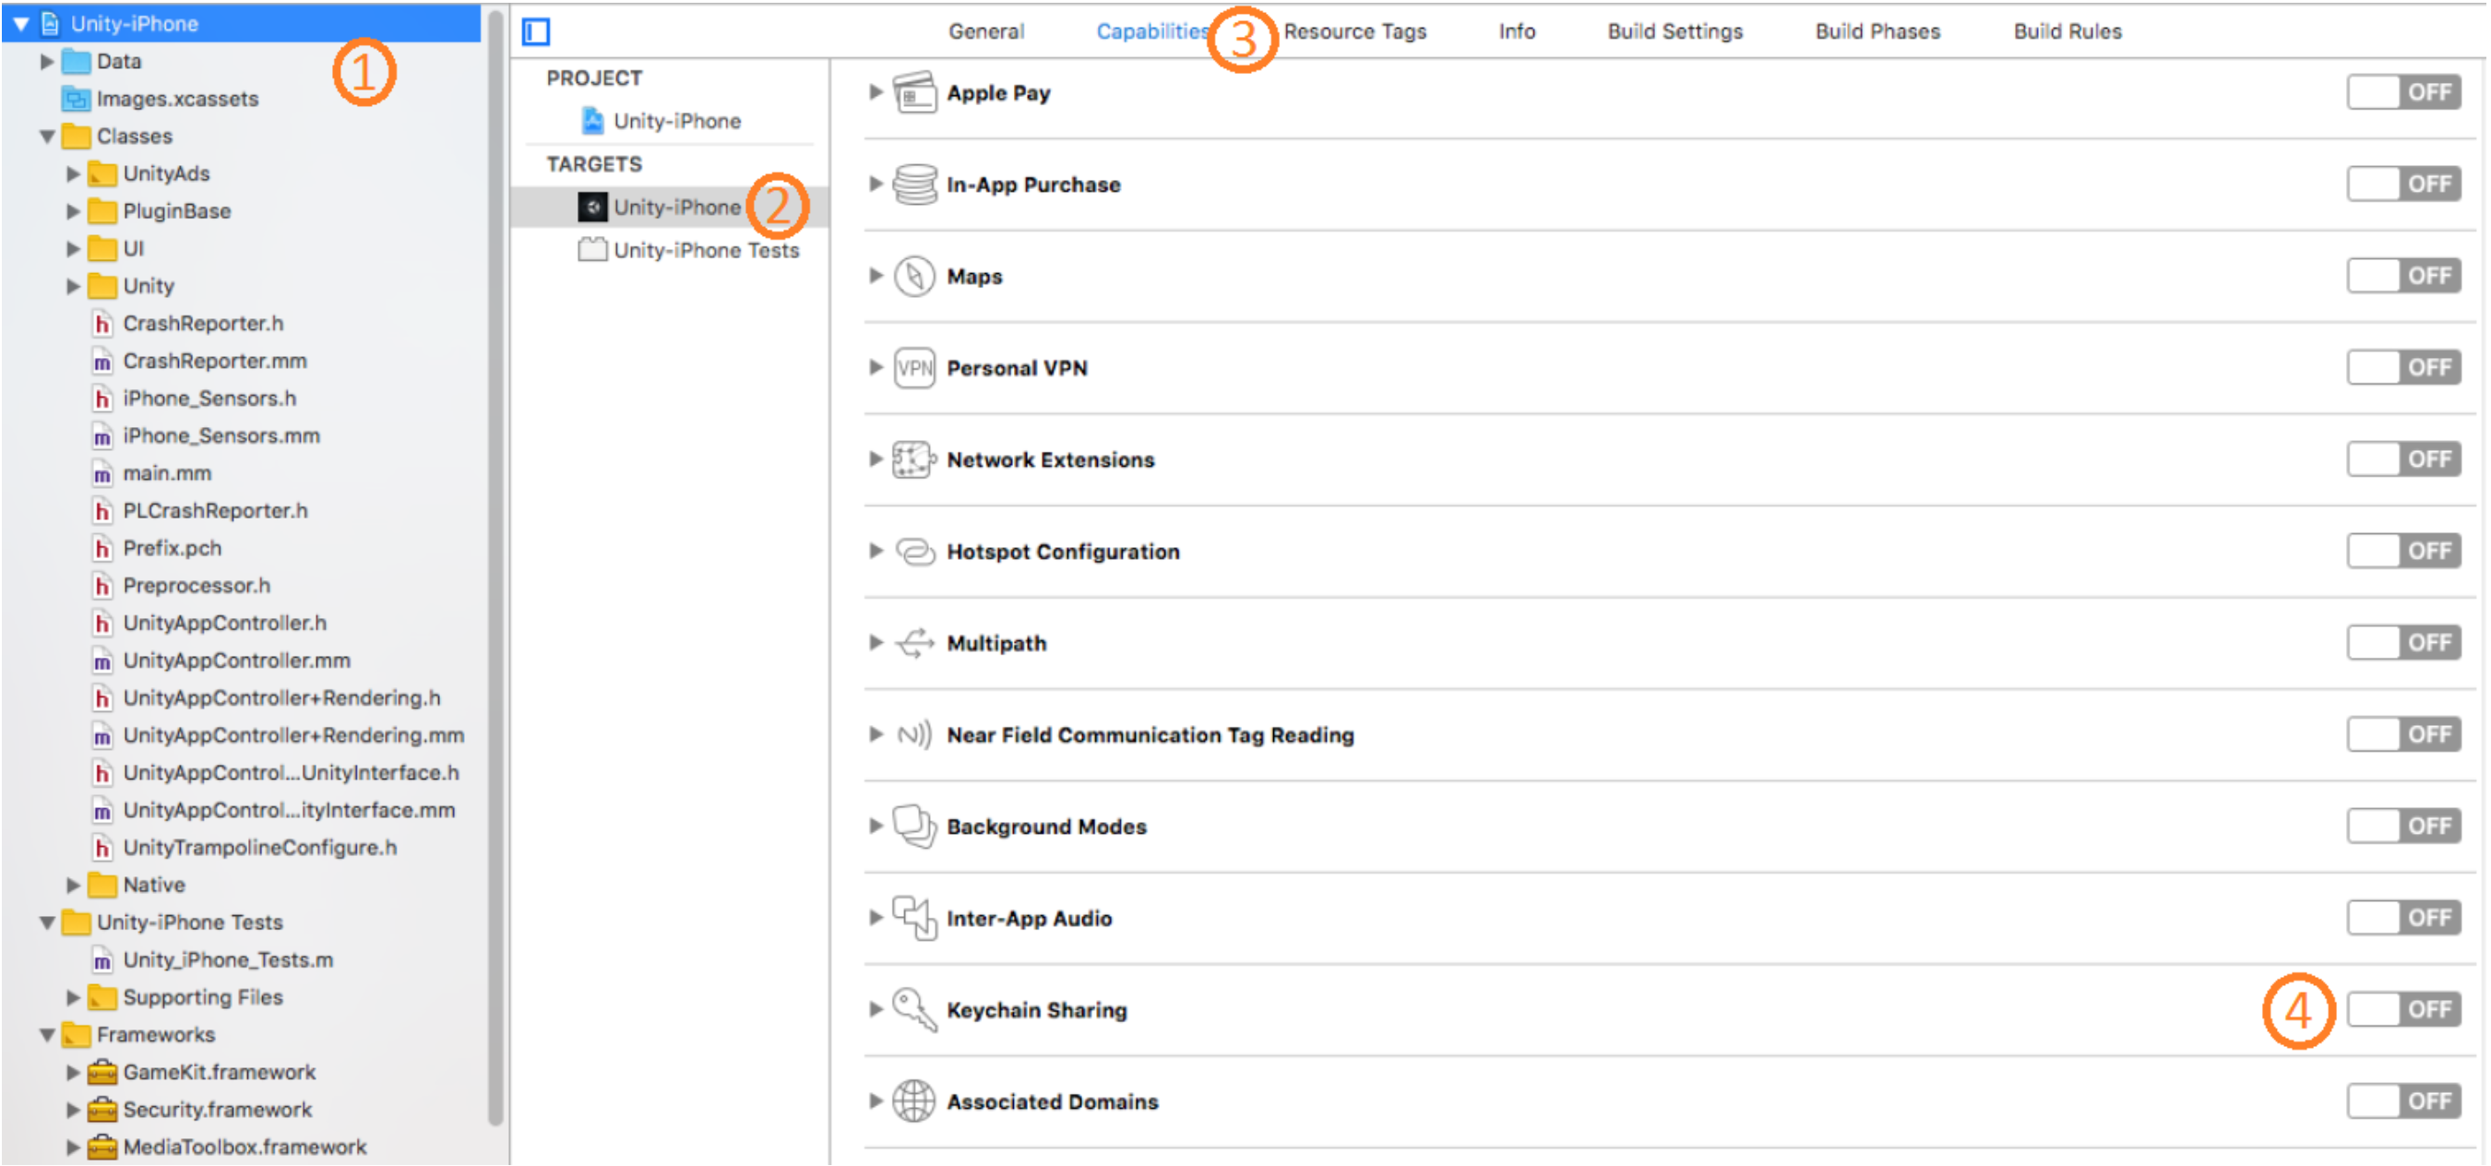Screen dimensions: 2491x1166
Task: Expand the Data folder in navigator
Action: point(46,62)
